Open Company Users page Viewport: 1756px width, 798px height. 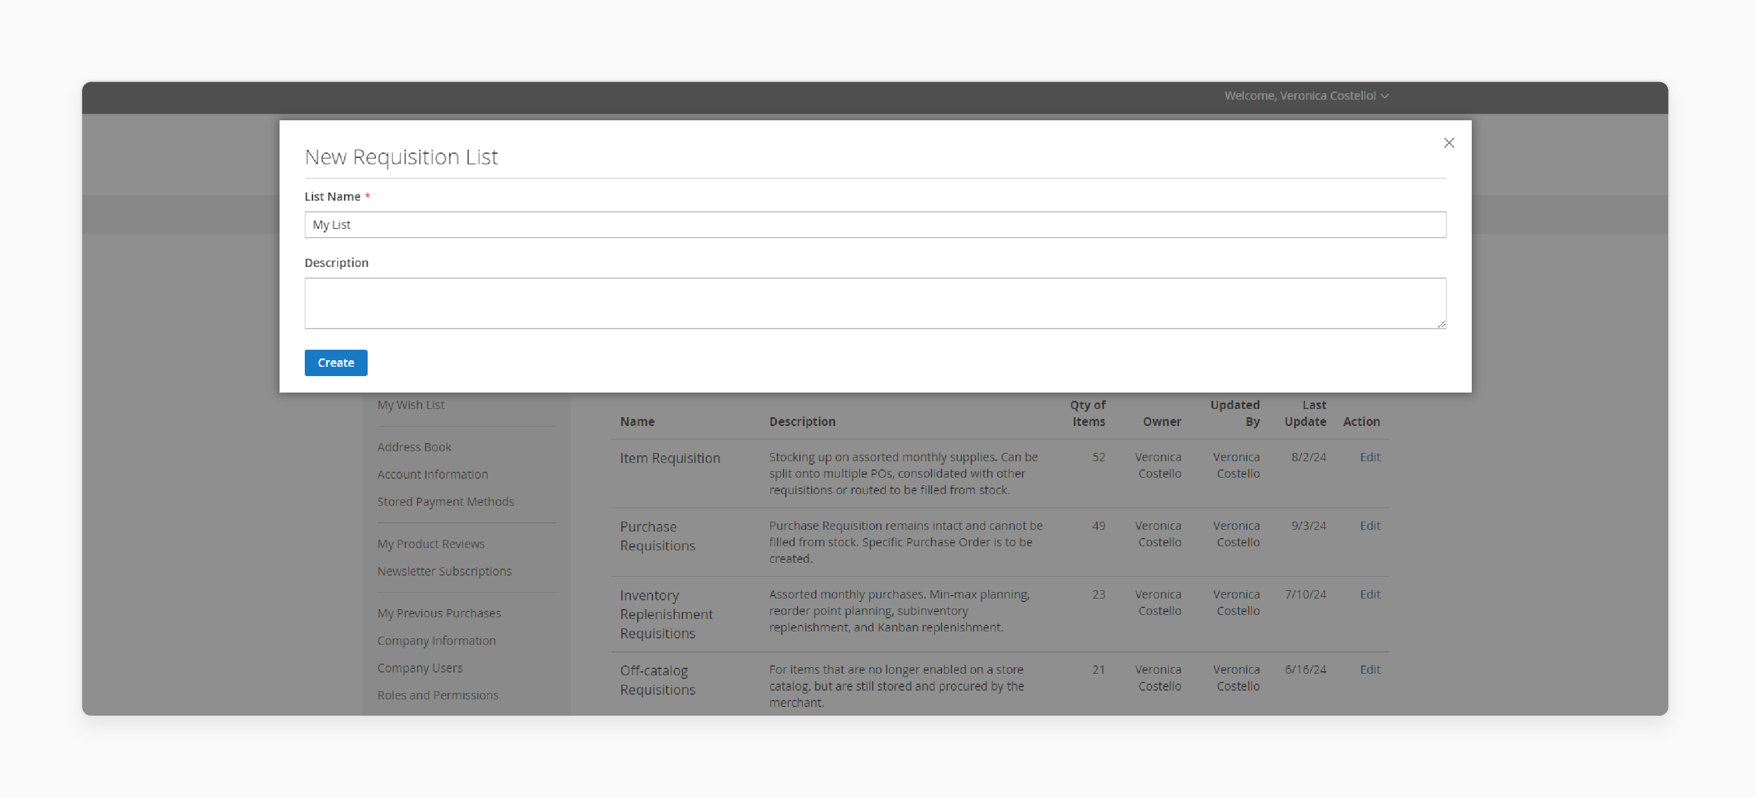coord(419,667)
